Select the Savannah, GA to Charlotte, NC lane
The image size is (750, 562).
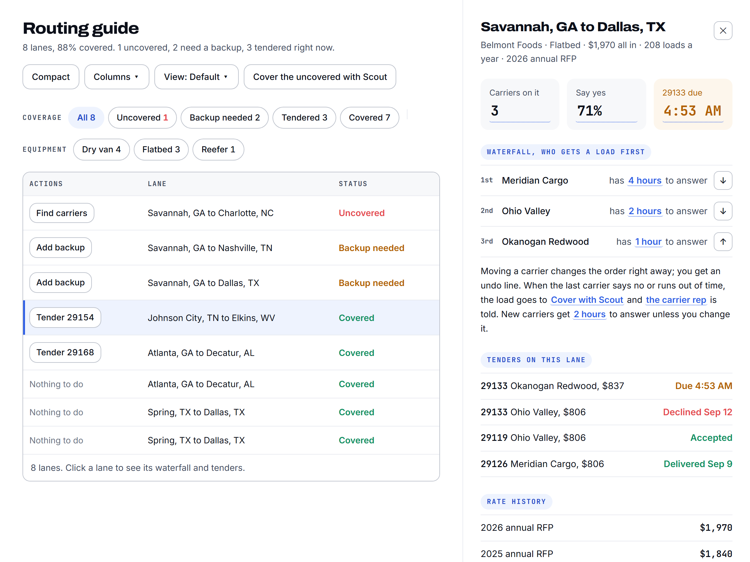point(231,213)
